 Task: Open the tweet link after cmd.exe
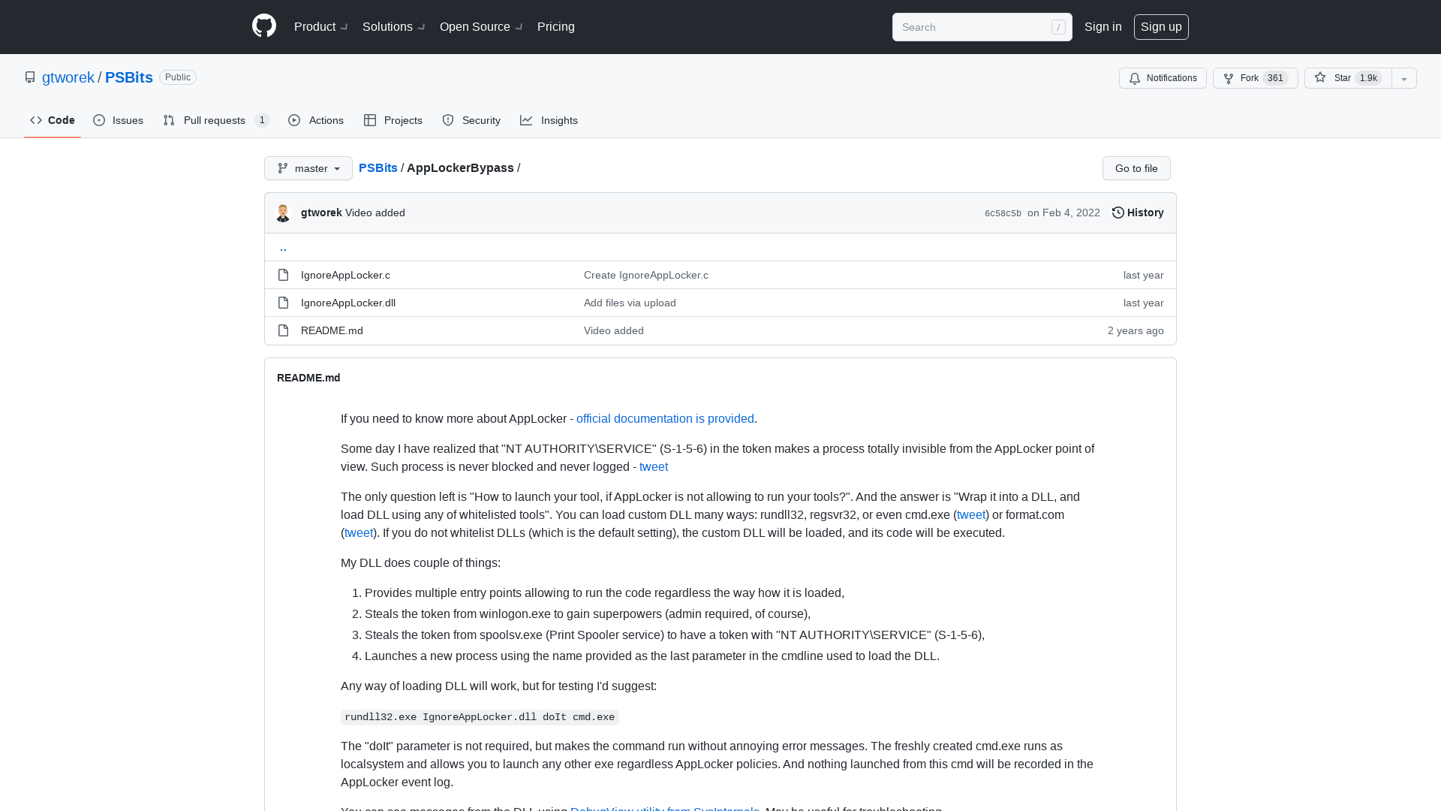[x=971, y=514]
